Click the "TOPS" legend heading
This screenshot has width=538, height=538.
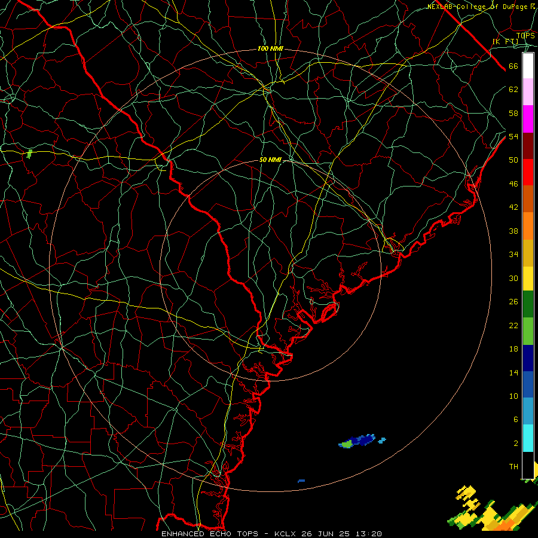tap(525, 35)
